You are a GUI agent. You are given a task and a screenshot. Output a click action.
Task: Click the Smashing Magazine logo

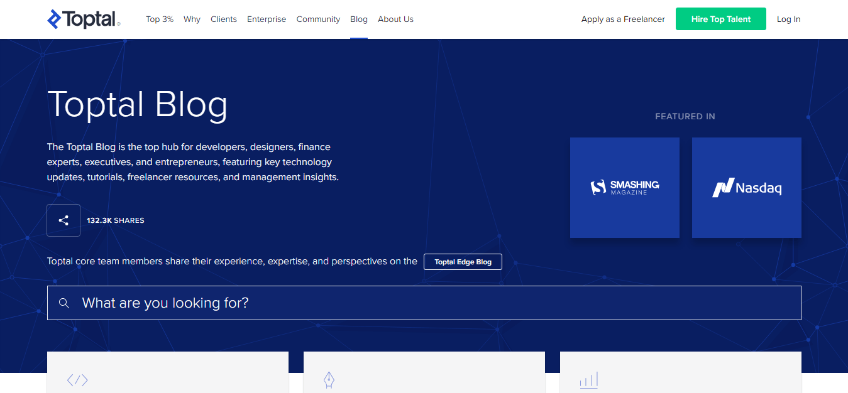624,187
